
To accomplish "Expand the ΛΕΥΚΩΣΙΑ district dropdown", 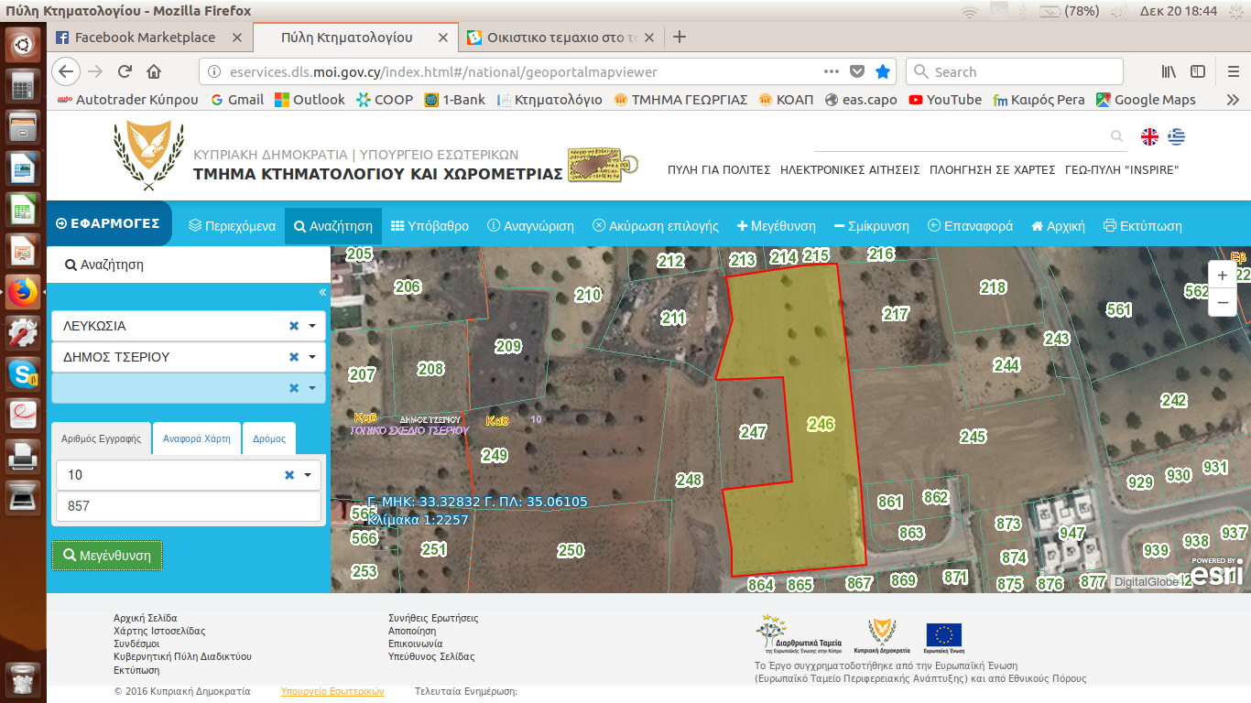I will (x=312, y=326).
